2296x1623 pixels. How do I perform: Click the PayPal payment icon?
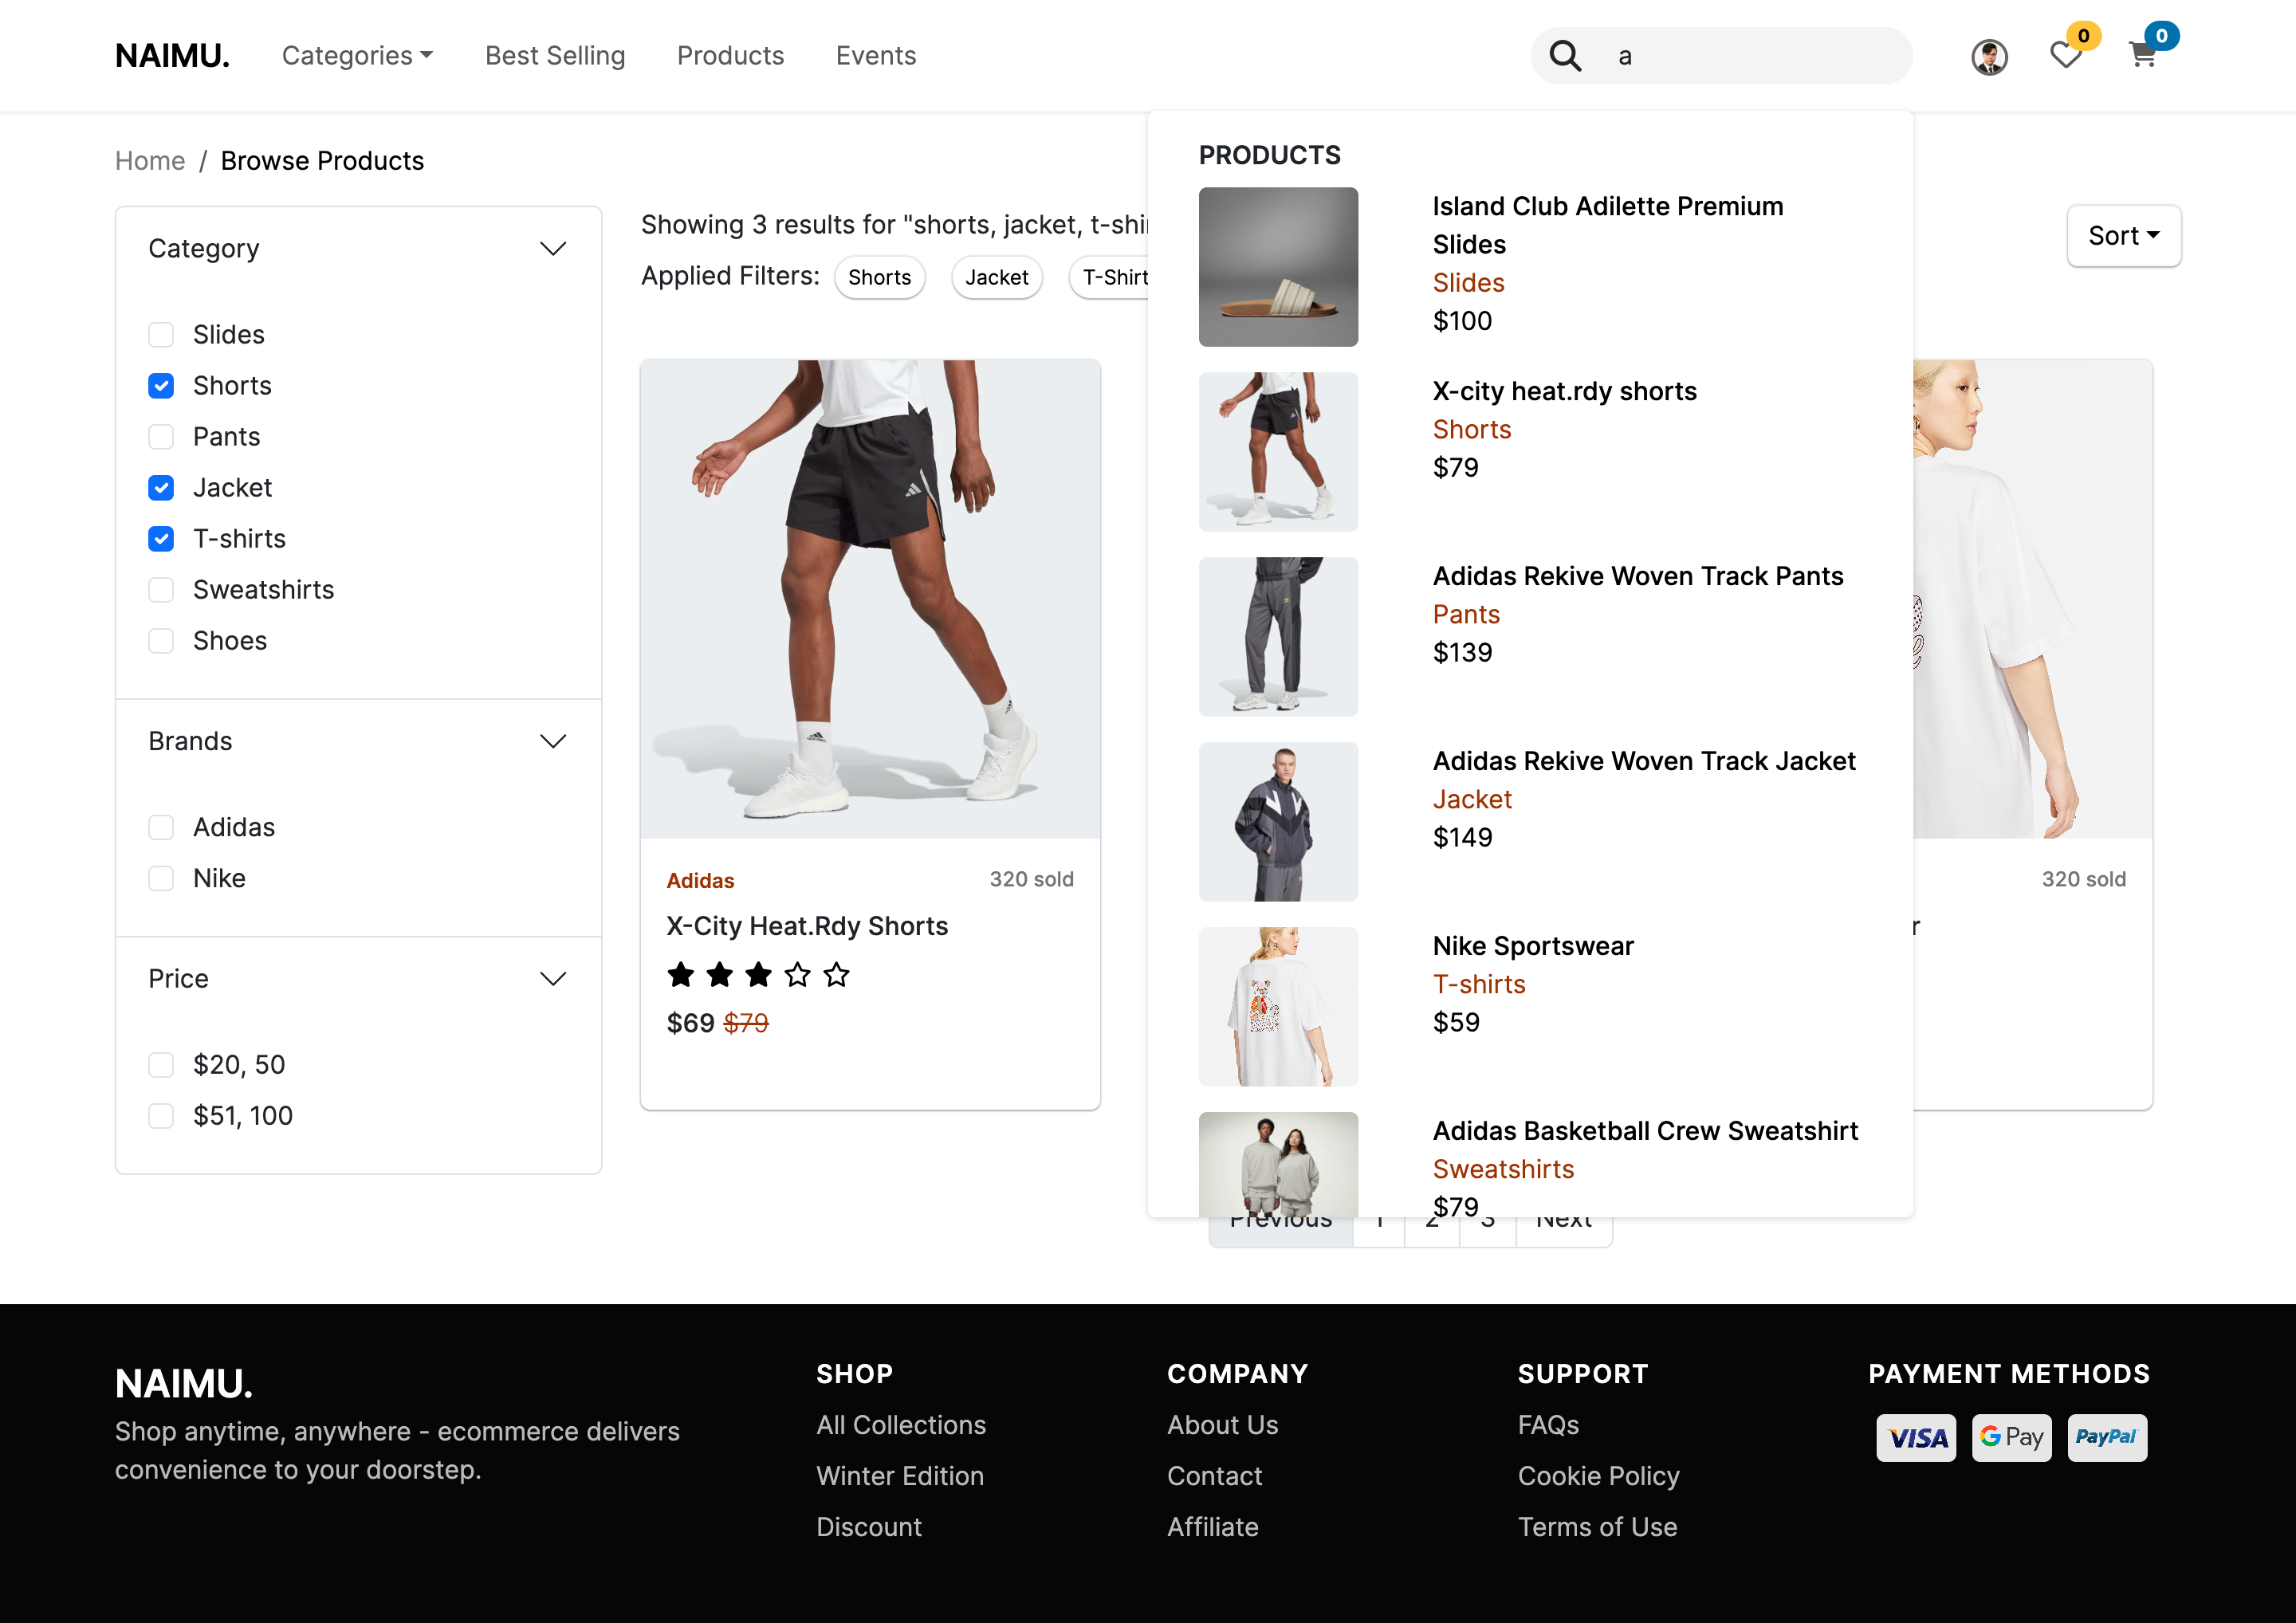[x=2106, y=1438]
